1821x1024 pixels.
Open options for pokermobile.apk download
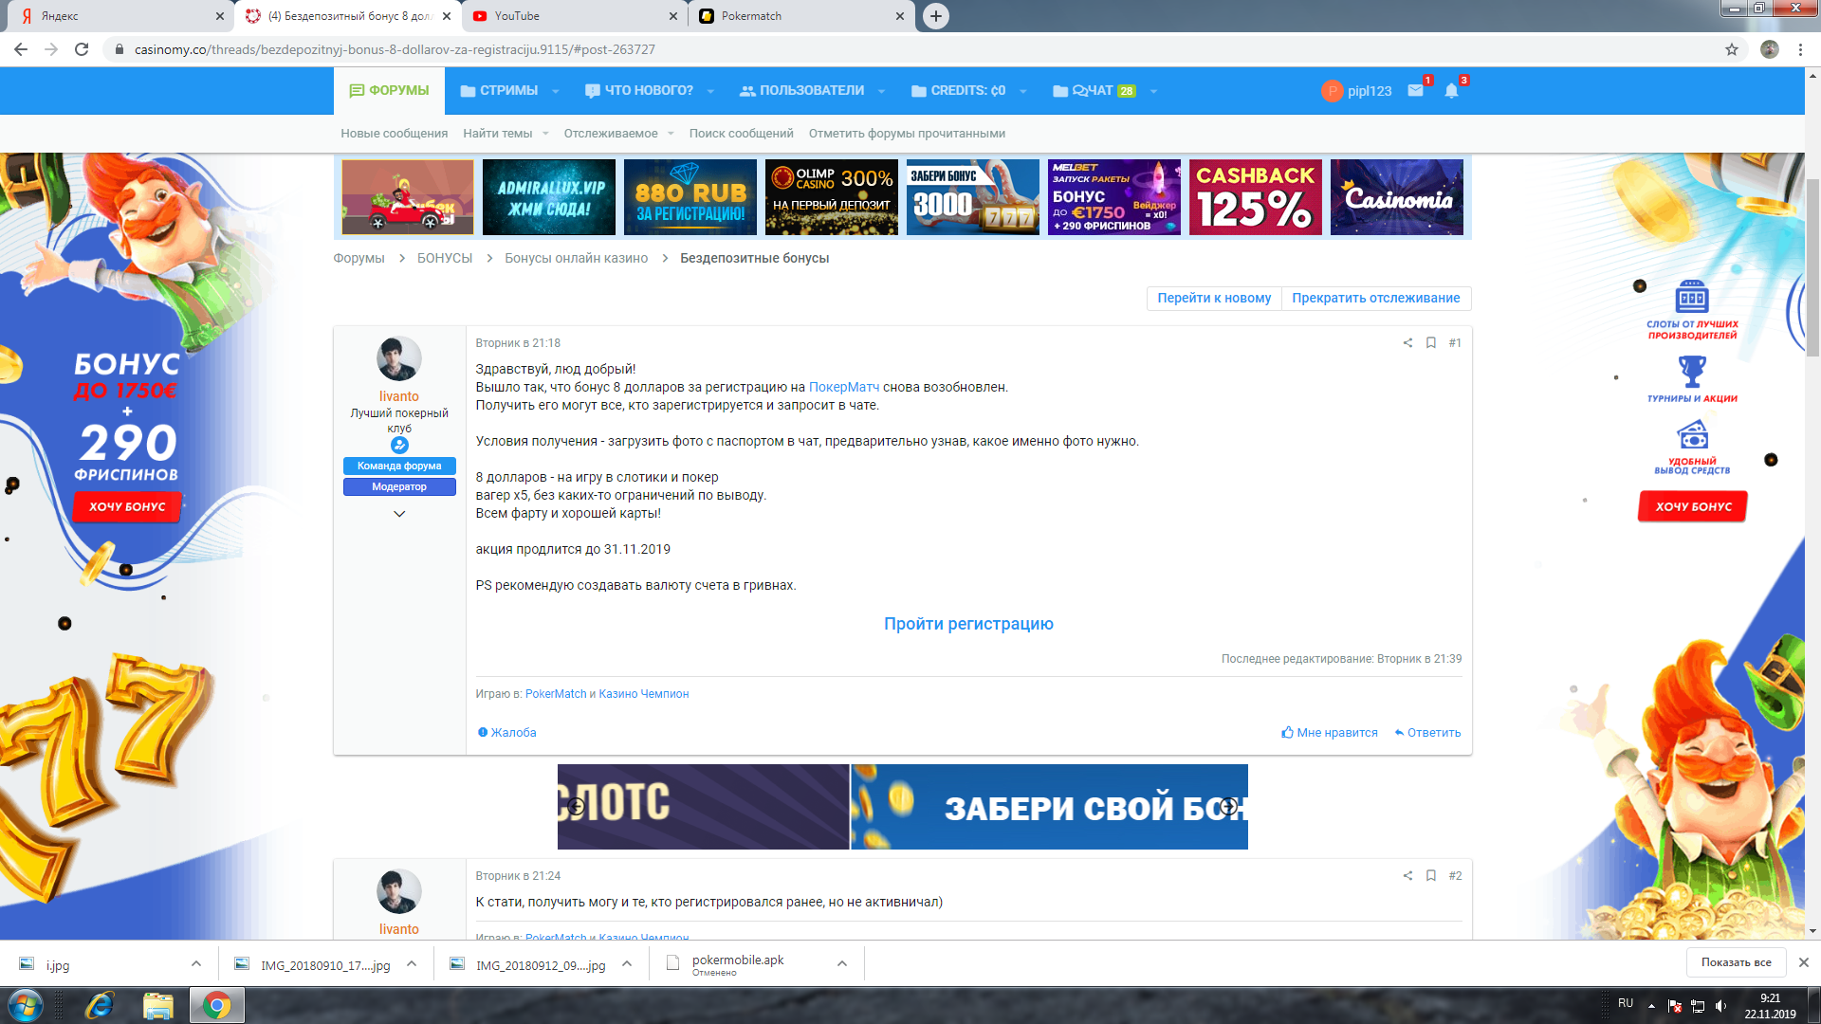pyautogui.click(x=841, y=963)
